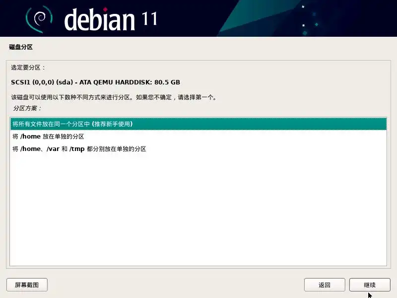Click the 返回 (Go Back) button
The image size is (397, 298).
(325, 285)
